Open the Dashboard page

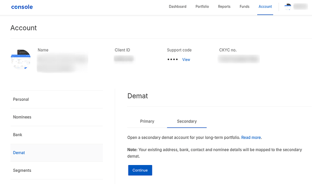coord(177,7)
